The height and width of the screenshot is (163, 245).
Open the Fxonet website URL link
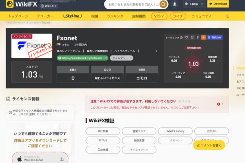[x=82, y=58]
